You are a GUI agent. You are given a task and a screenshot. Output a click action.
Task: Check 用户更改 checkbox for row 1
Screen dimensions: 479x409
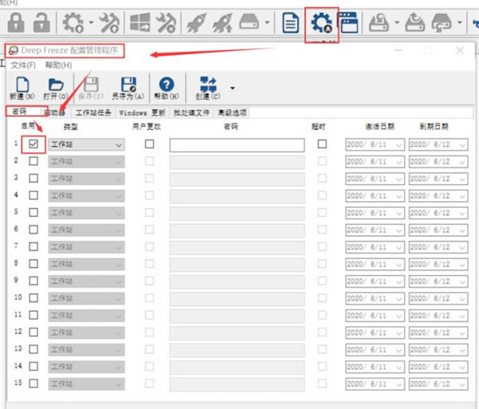click(x=149, y=144)
